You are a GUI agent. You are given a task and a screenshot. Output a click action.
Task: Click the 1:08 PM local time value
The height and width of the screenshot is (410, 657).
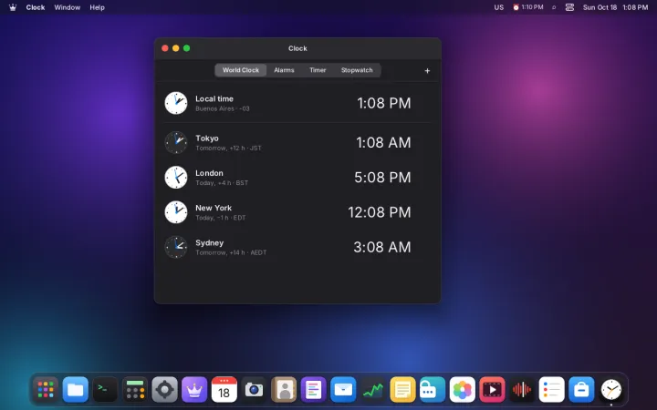(384, 103)
